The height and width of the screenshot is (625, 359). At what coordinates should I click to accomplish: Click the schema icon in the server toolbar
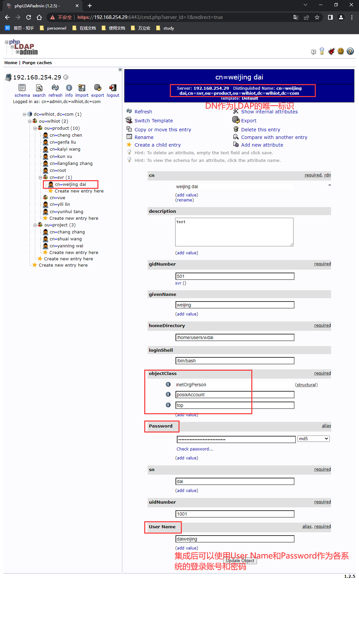click(x=22, y=88)
